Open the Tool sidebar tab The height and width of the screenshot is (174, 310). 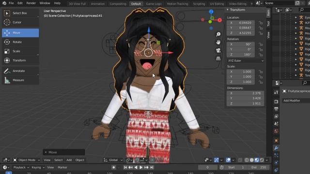point(268,24)
